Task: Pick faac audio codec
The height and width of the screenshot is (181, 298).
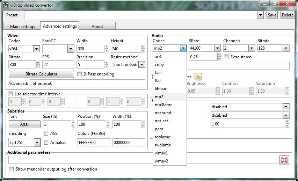Action: (169, 73)
